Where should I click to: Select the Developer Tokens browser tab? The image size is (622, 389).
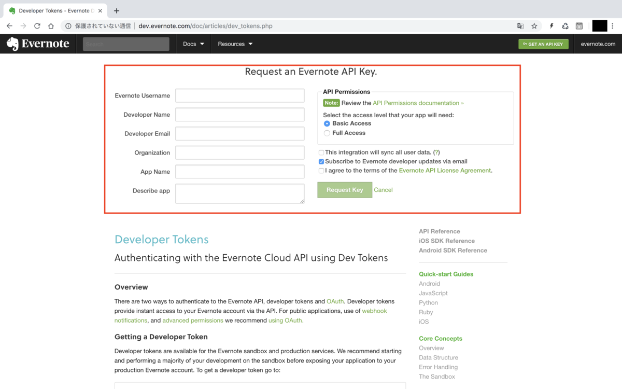pos(55,10)
